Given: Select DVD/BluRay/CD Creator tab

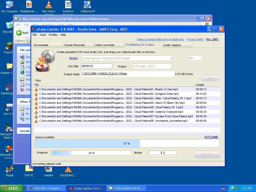Looking at the screenshot, I should pos(143,45).
